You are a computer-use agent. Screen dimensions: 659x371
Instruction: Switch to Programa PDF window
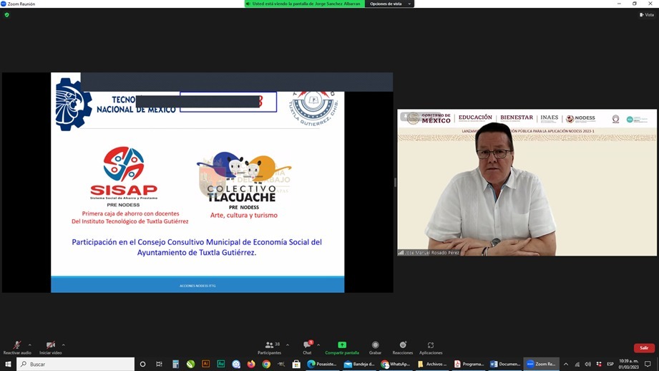pos(469,364)
